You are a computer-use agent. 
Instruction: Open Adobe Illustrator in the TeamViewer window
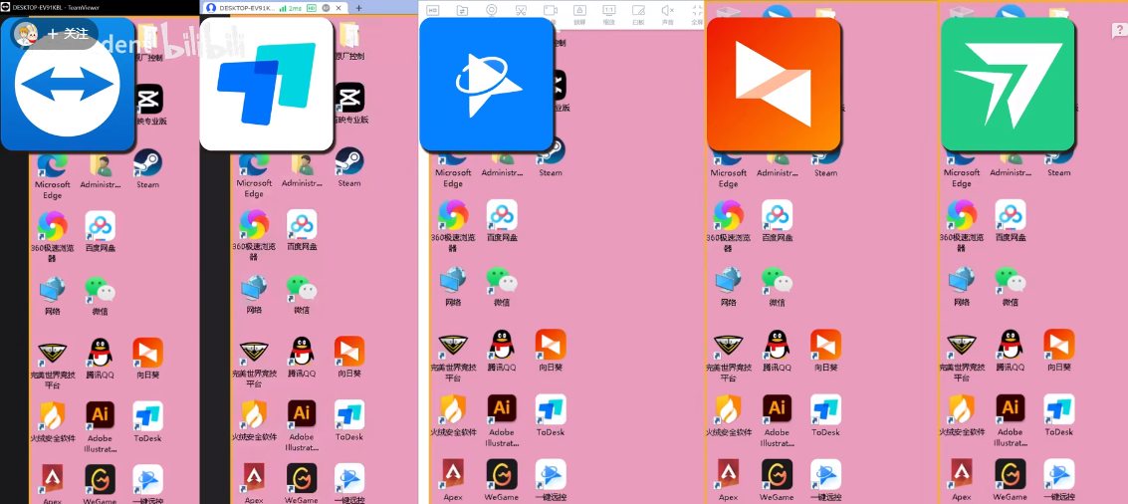click(x=100, y=427)
